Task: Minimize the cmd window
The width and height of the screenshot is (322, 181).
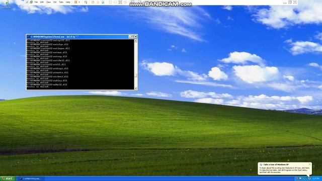Action: tap(130, 37)
